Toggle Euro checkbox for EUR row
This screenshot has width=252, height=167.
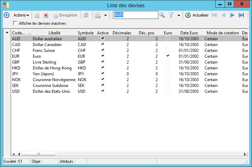pyautogui.click(x=168, y=56)
